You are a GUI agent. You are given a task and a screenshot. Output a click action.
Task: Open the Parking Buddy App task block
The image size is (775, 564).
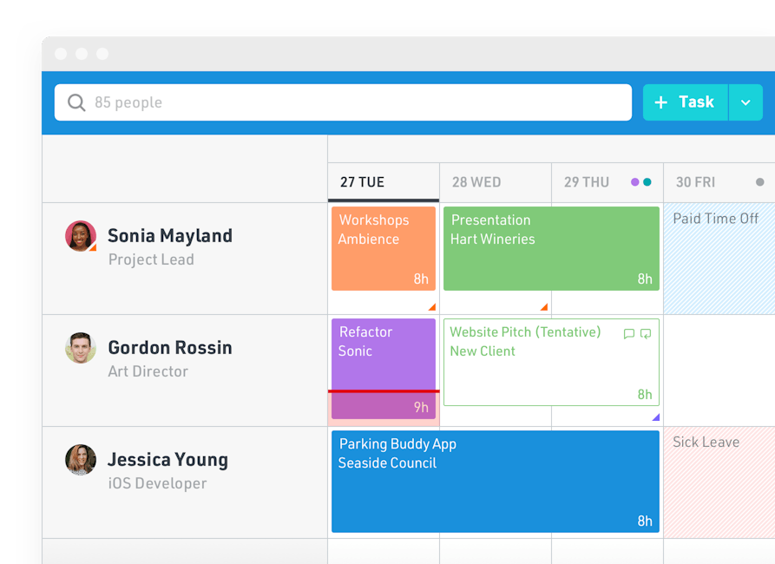[495, 482]
